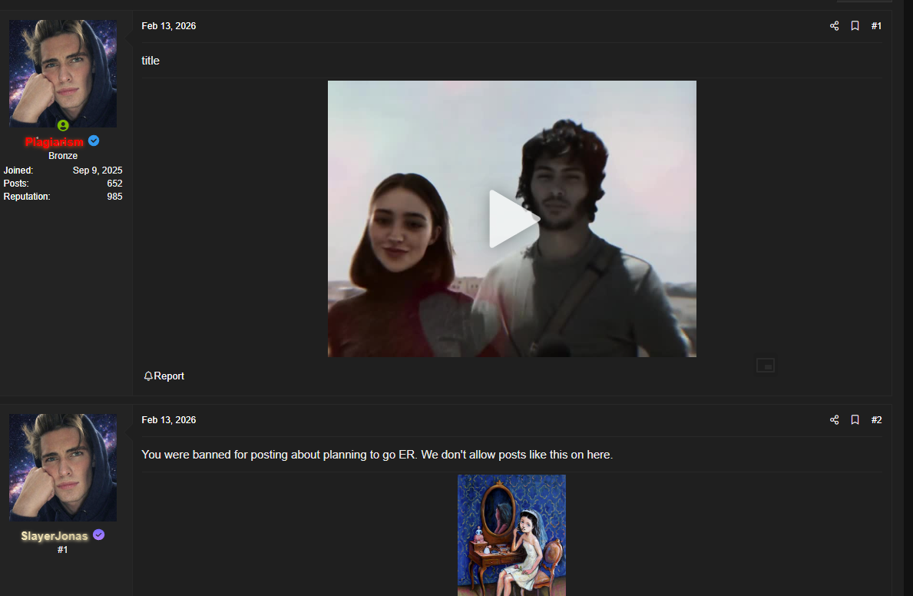
Task: Click the share icon on post #1
Action: pos(835,26)
